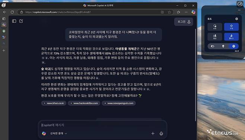Screen dimensions: 245x140
Task: Go back with the browser back arrow
Action: (4, 12)
